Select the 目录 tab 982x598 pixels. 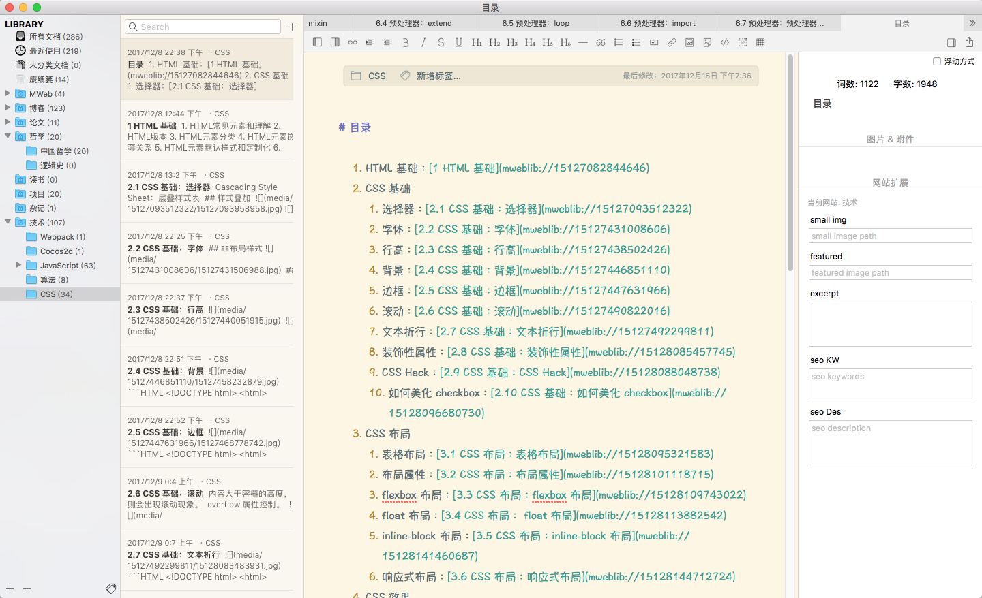coord(902,23)
